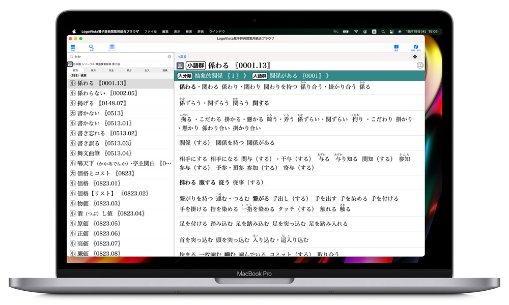Click the <戻る back link
The height and width of the screenshot is (305, 509).
click(182, 57)
